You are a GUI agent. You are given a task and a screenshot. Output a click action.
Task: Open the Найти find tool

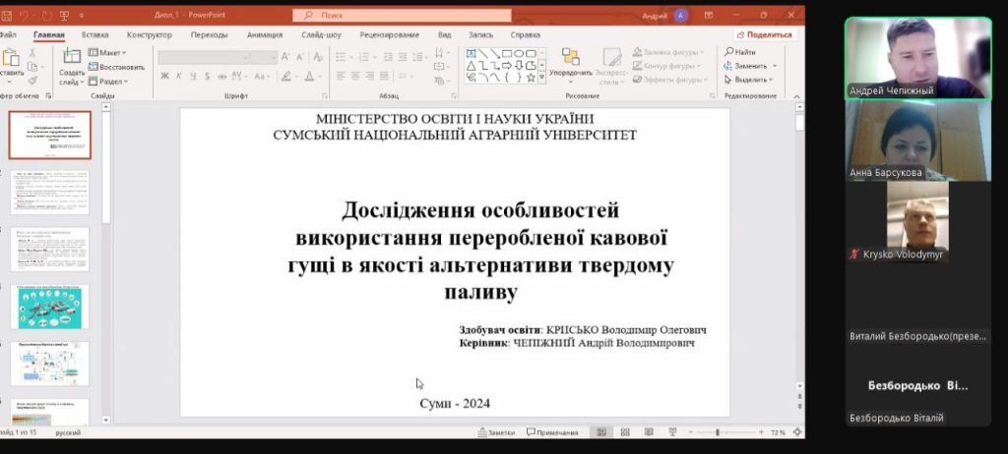[x=740, y=52]
